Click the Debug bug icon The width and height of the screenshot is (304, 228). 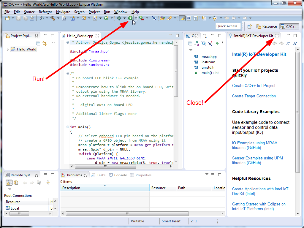[119, 18]
